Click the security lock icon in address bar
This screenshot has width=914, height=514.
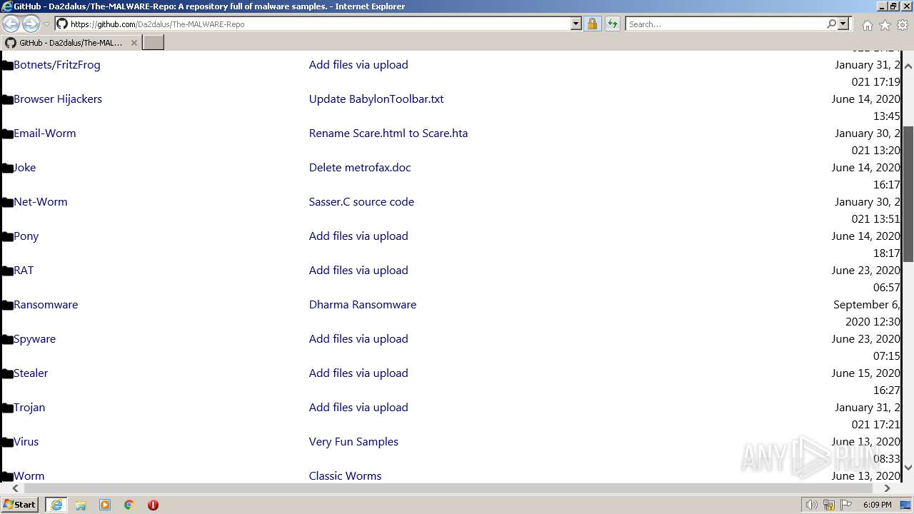(592, 24)
